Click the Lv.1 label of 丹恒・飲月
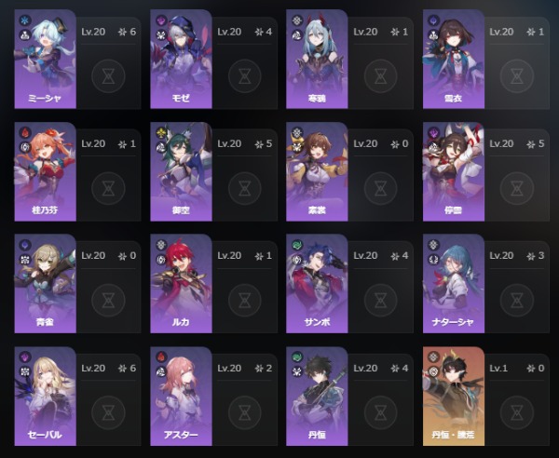Viewport: 559px width, 458px height. [x=498, y=369]
